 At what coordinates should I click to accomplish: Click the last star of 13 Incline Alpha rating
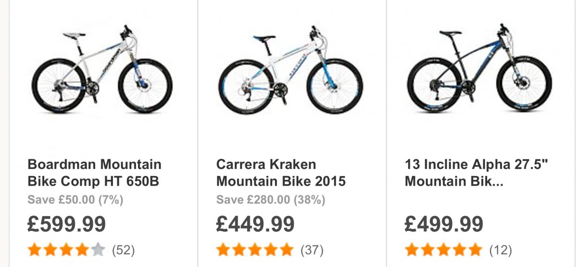tap(475, 250)
